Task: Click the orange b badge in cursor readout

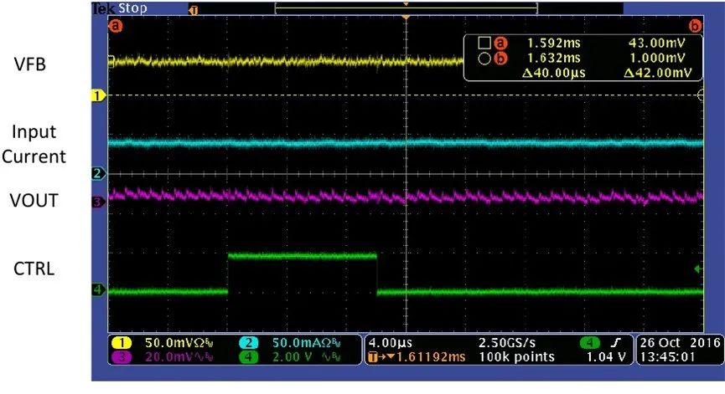Action: tap(500, 58)
